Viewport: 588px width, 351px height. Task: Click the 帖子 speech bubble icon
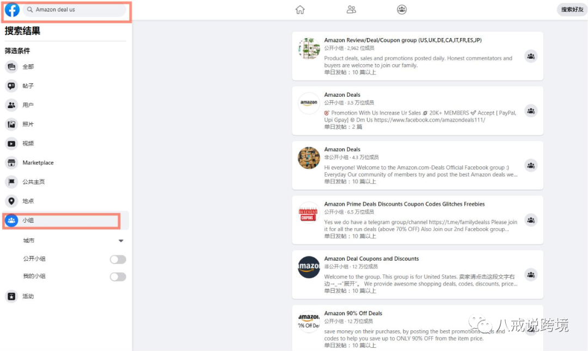[11, 86]
